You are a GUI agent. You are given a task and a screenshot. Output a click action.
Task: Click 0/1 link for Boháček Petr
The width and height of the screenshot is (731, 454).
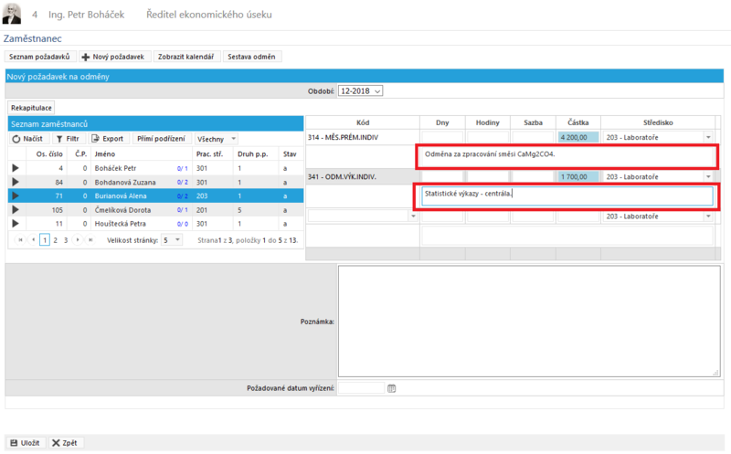click(x=182, y=169)
